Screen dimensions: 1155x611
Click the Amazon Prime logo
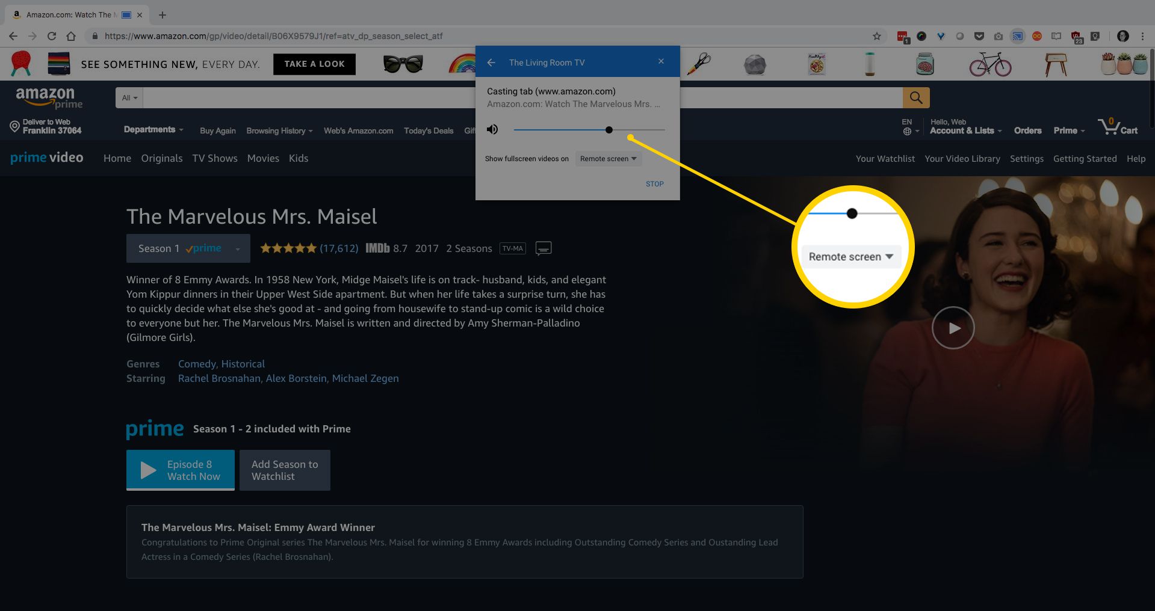coord(49,98)
